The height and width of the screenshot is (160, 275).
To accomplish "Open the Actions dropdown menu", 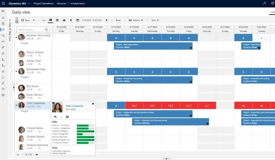I will click(x=136, y=20).
